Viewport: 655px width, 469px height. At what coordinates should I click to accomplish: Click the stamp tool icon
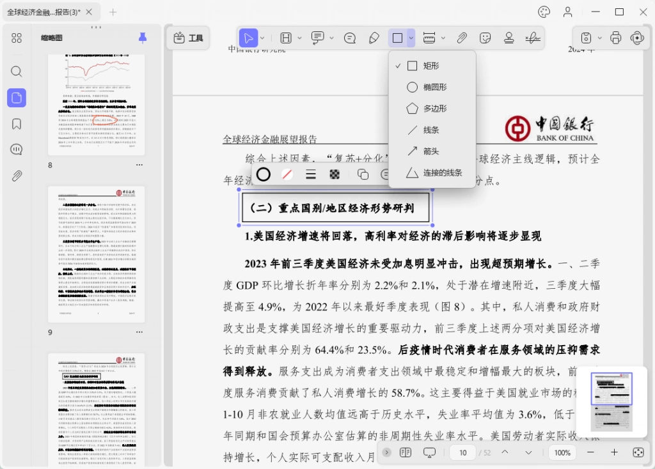coord(509,38)
